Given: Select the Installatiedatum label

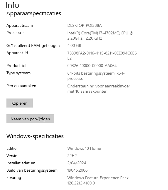Looking at the screenshot, I should (21, 163).
